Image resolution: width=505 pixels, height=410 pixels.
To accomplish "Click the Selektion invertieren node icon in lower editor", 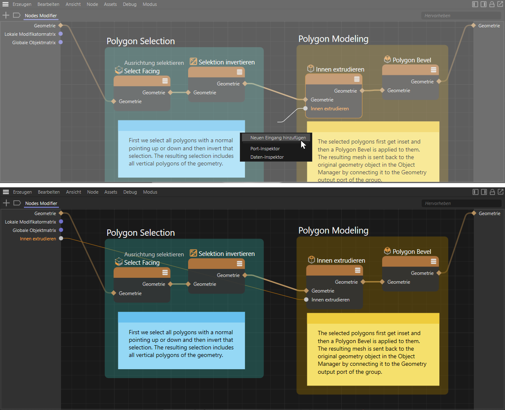I will [x=194, y=253].
